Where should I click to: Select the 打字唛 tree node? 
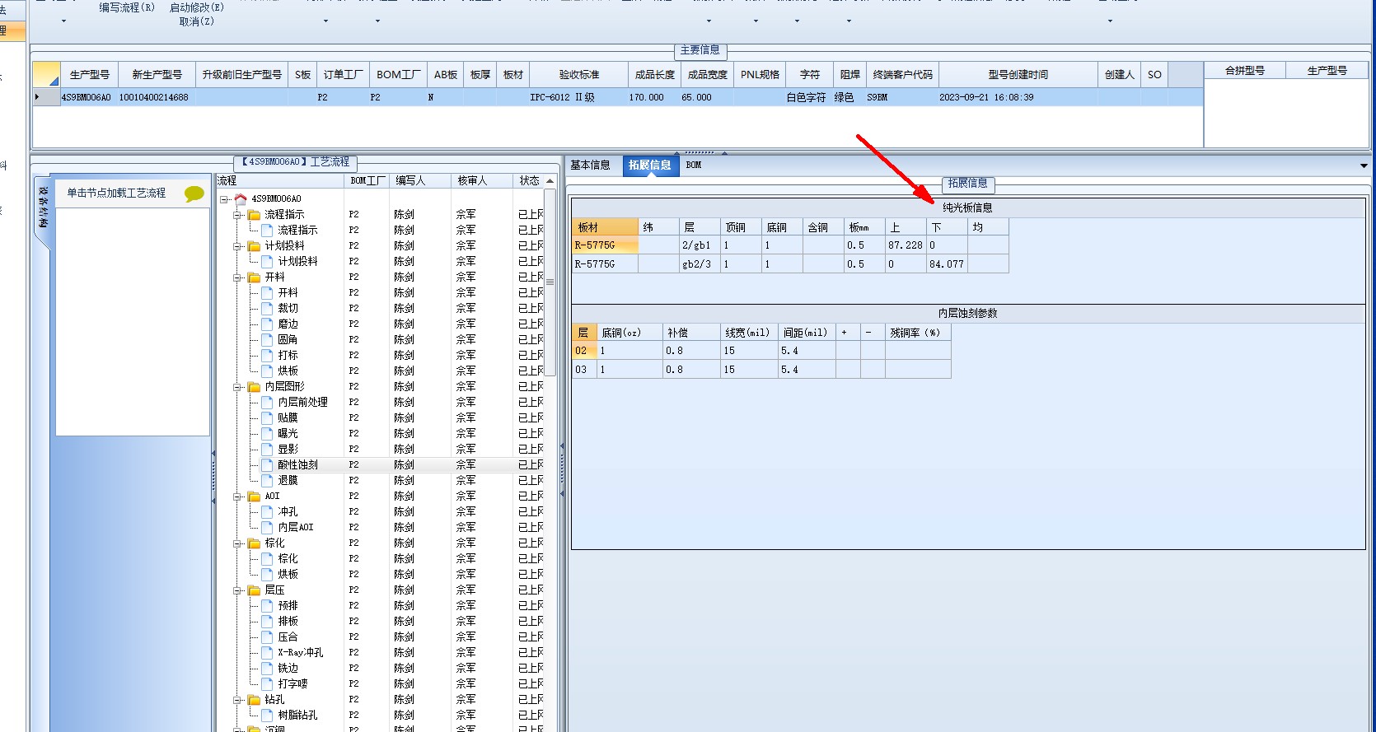point(293,683)
